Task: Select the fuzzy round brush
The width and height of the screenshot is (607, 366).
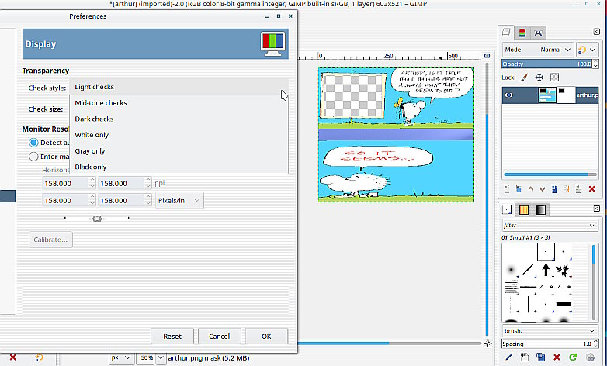Action: 511,269
